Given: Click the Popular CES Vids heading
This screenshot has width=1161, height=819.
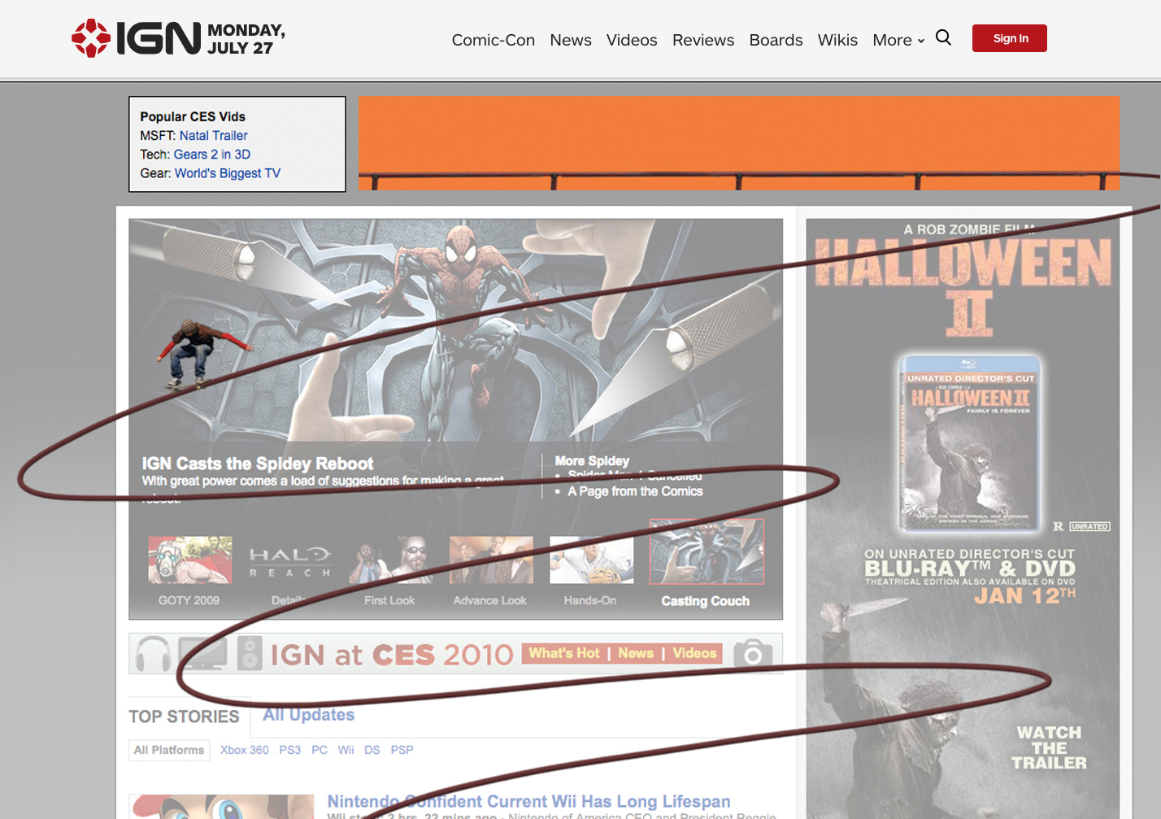Looking at the screenshot, I should [x=193, y=117].
